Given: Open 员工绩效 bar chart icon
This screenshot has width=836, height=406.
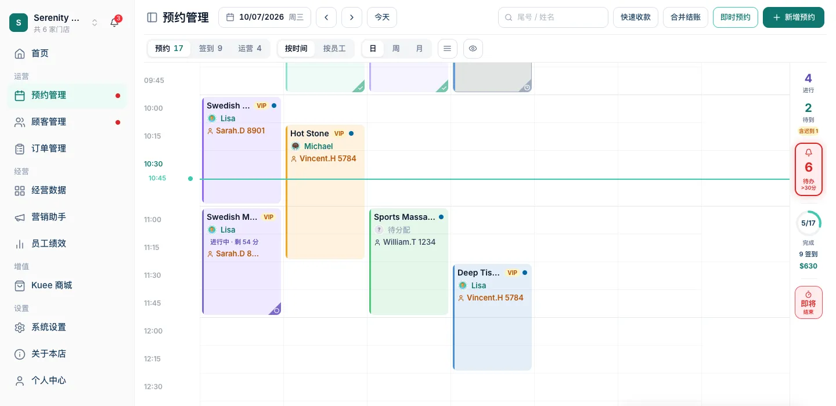Looking at the screenshot, I should 20,244.
